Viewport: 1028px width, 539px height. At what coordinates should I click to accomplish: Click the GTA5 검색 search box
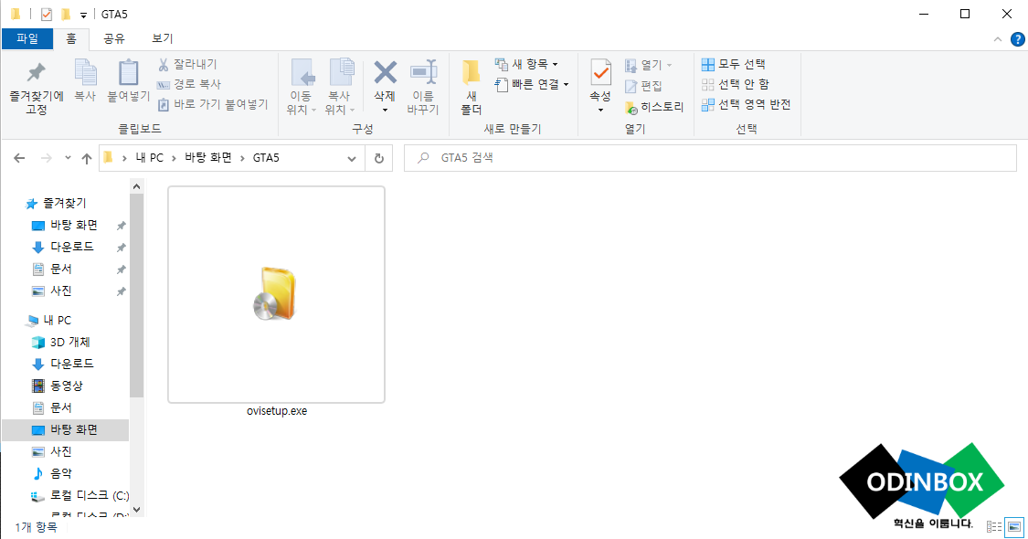[x=710, y=158]
